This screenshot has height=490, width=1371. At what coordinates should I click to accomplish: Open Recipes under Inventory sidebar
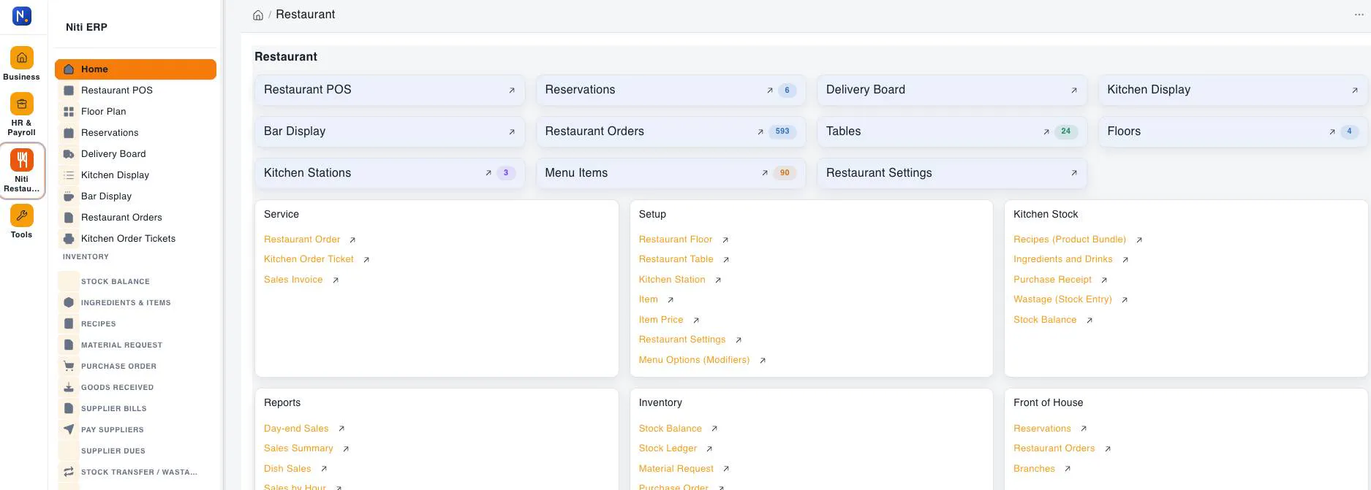[98, 324]
